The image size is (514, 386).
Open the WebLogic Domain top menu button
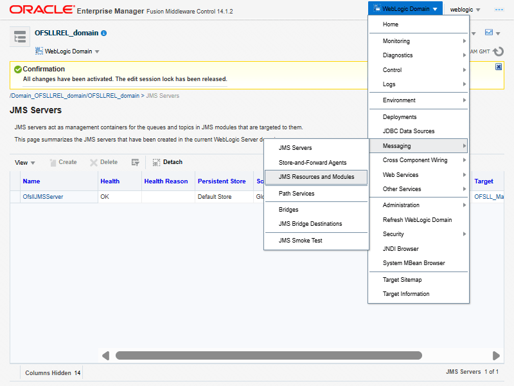point(405,9)
